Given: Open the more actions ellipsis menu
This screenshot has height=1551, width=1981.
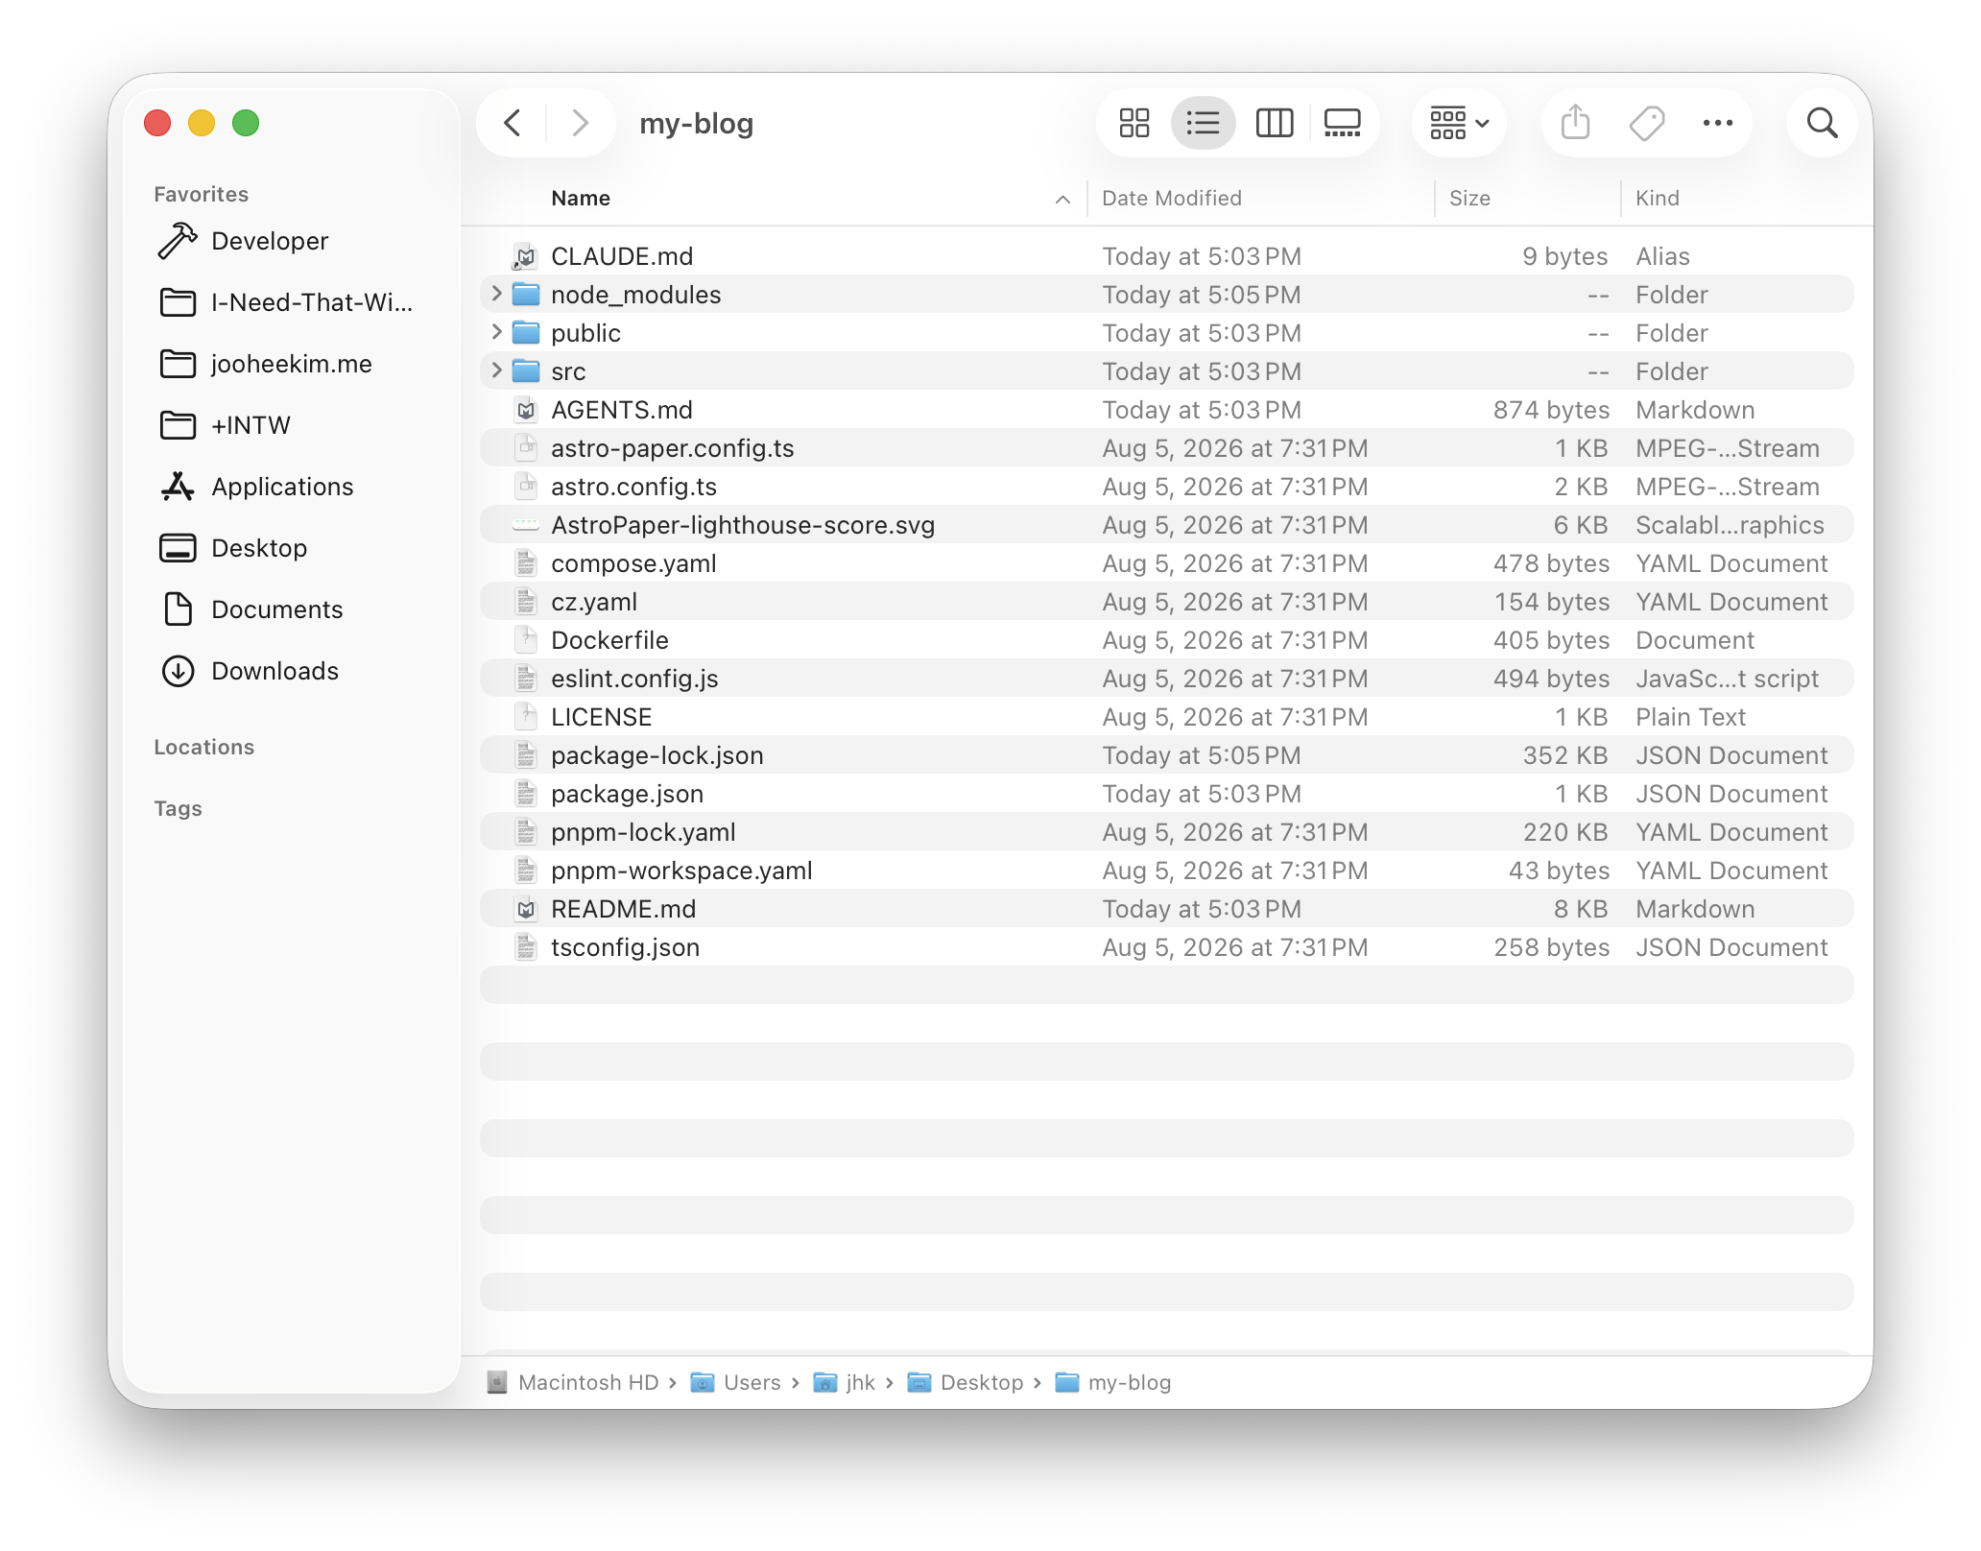Looking at the screenshot, I should [x=1718, y=123].
